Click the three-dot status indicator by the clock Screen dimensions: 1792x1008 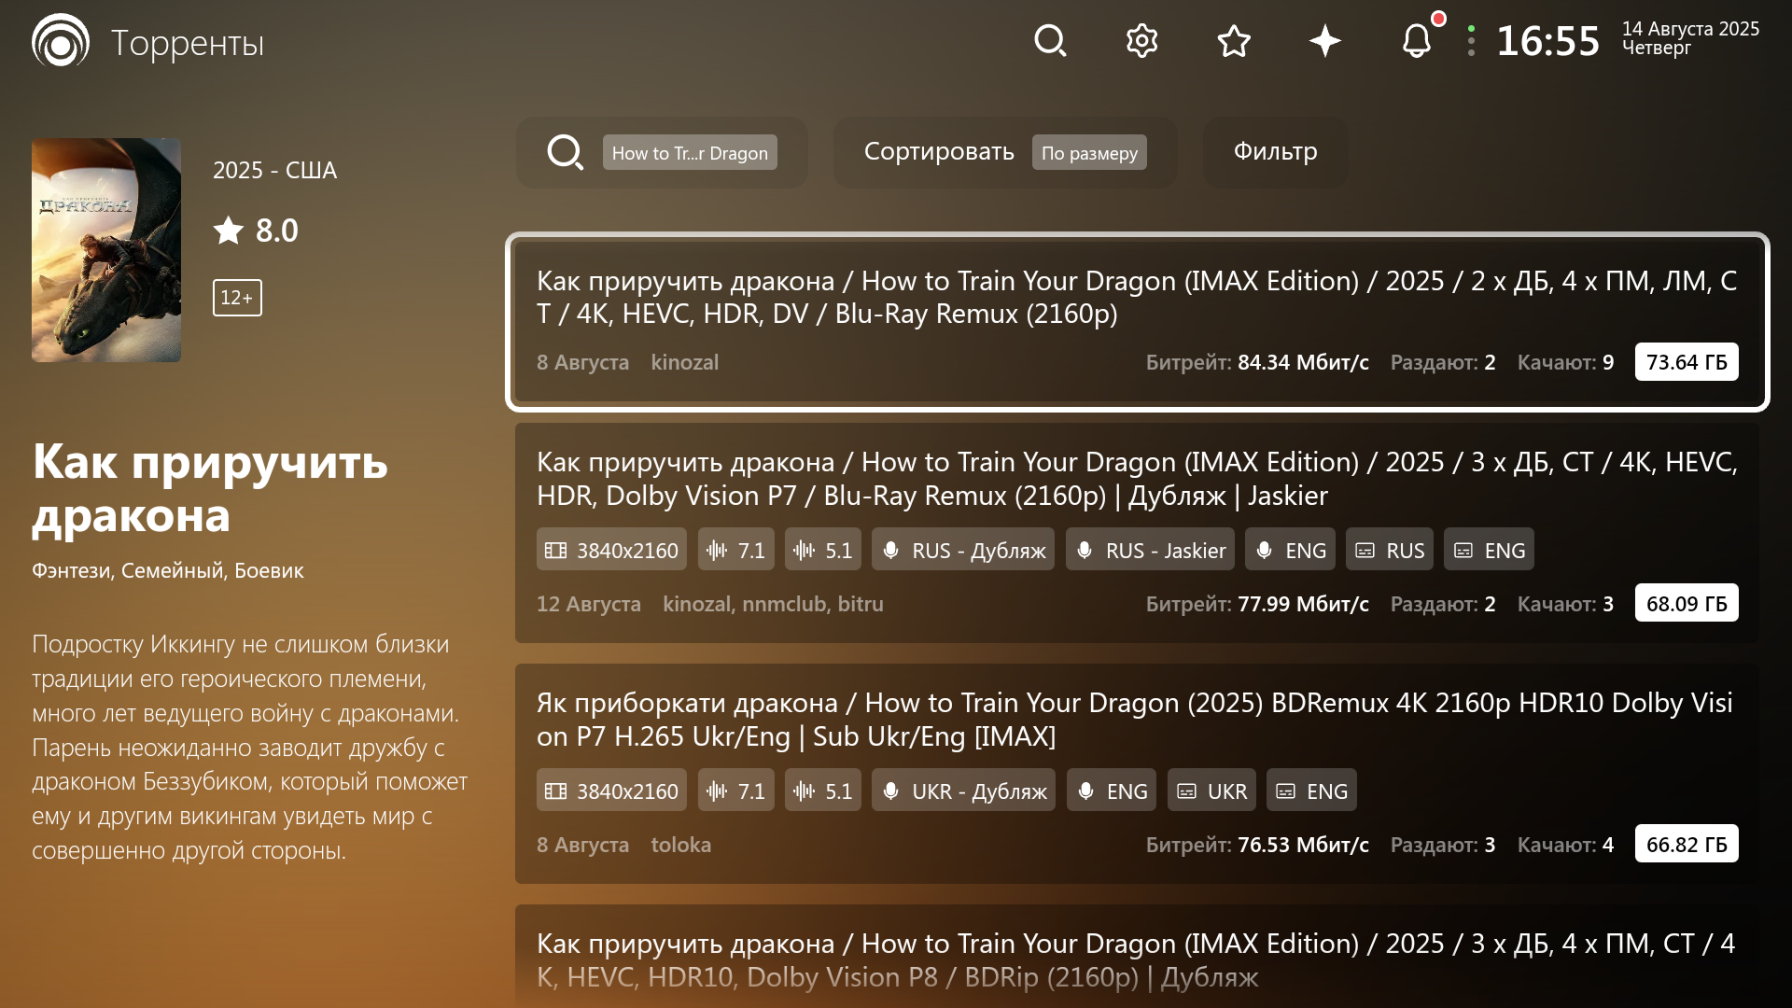tap(1471, 41)
